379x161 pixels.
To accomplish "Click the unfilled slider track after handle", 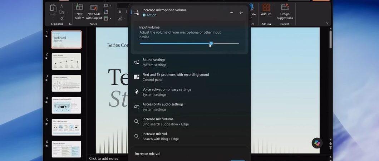I will click(x=226, y=44).
